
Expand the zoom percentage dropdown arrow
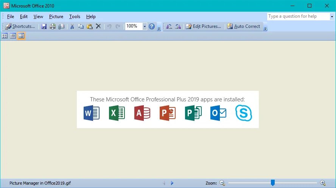pyautogui.click(x=145, y=26)
